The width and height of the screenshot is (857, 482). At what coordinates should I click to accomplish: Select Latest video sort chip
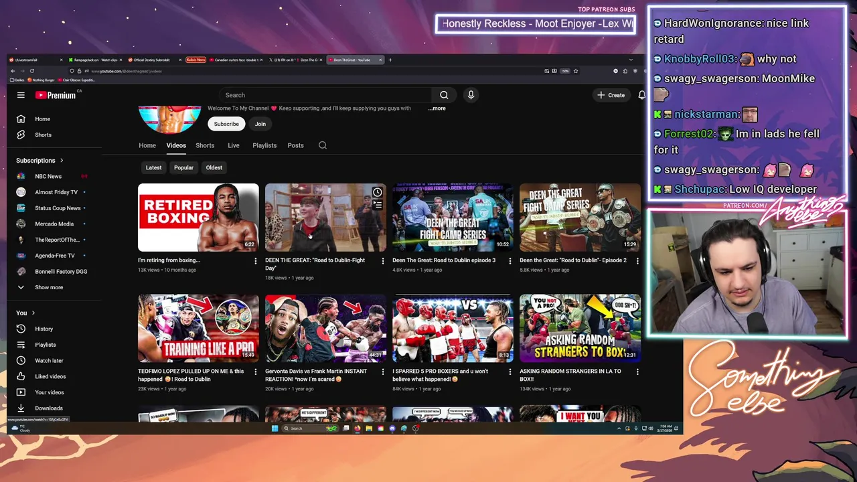(154, 167)
